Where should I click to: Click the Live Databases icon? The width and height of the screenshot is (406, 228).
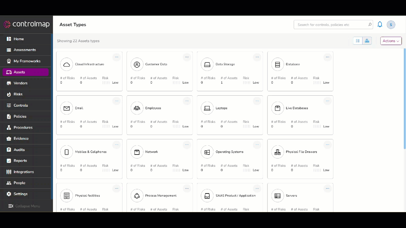(x=278, y=108)
